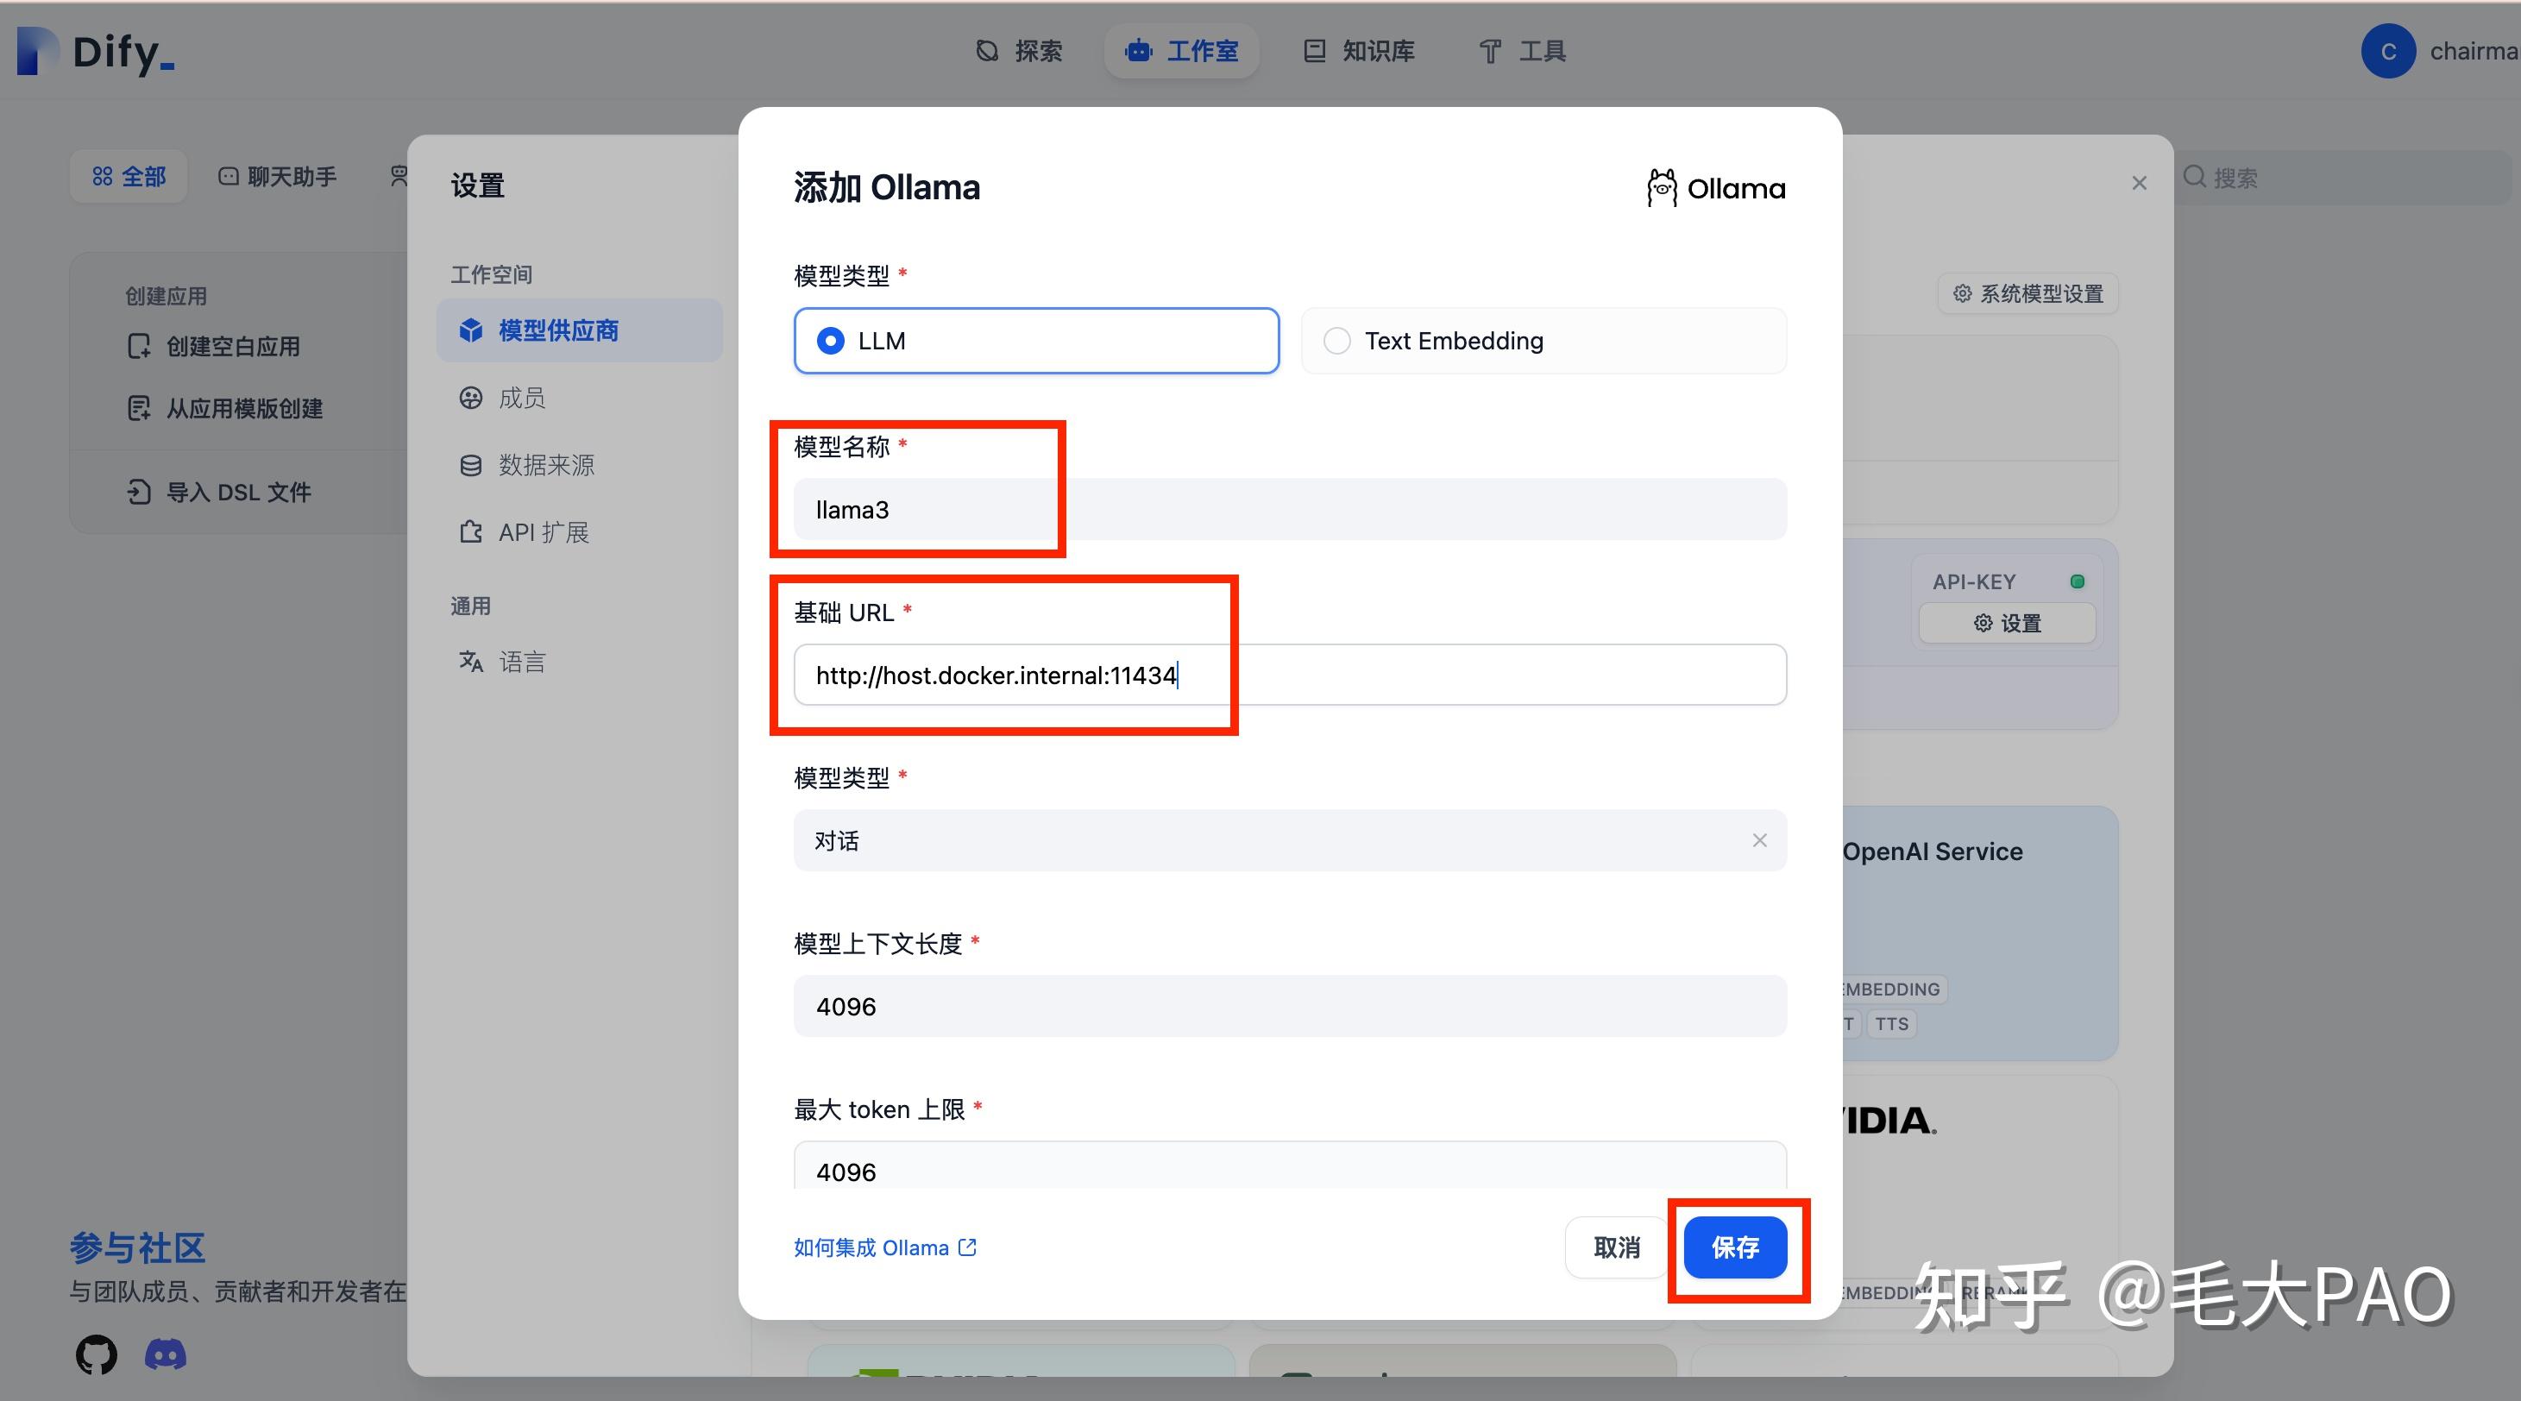Open the 如何集成 Ollama link

pos(884,1247)
